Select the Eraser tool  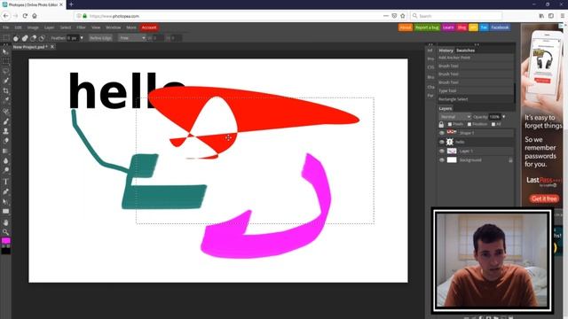(x=5, y=141)
